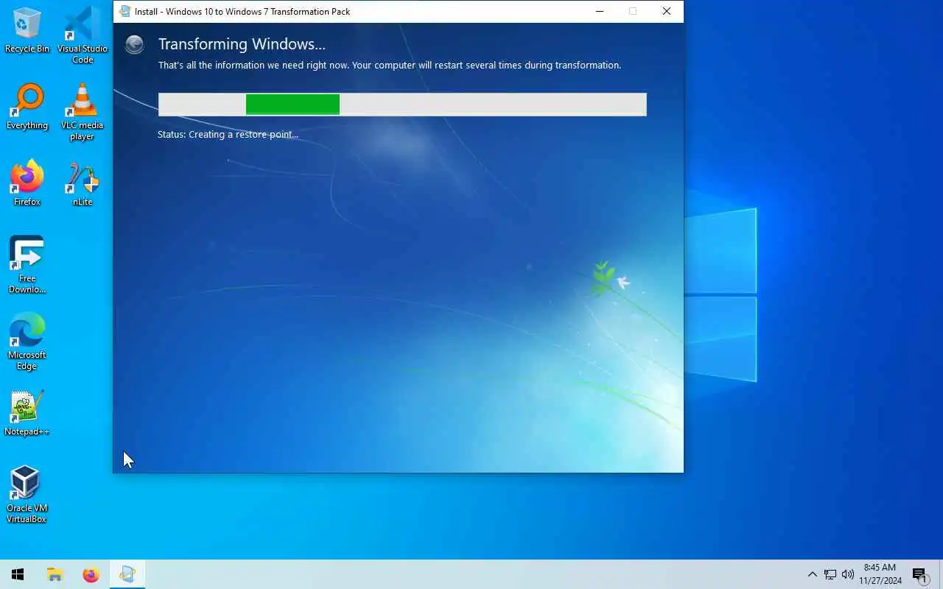
Task: Open Firefox desktop shortcut
Action: point(27,183)
